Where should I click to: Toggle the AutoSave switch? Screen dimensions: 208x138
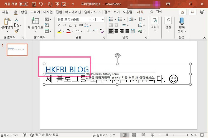click(x=24, y=4)
